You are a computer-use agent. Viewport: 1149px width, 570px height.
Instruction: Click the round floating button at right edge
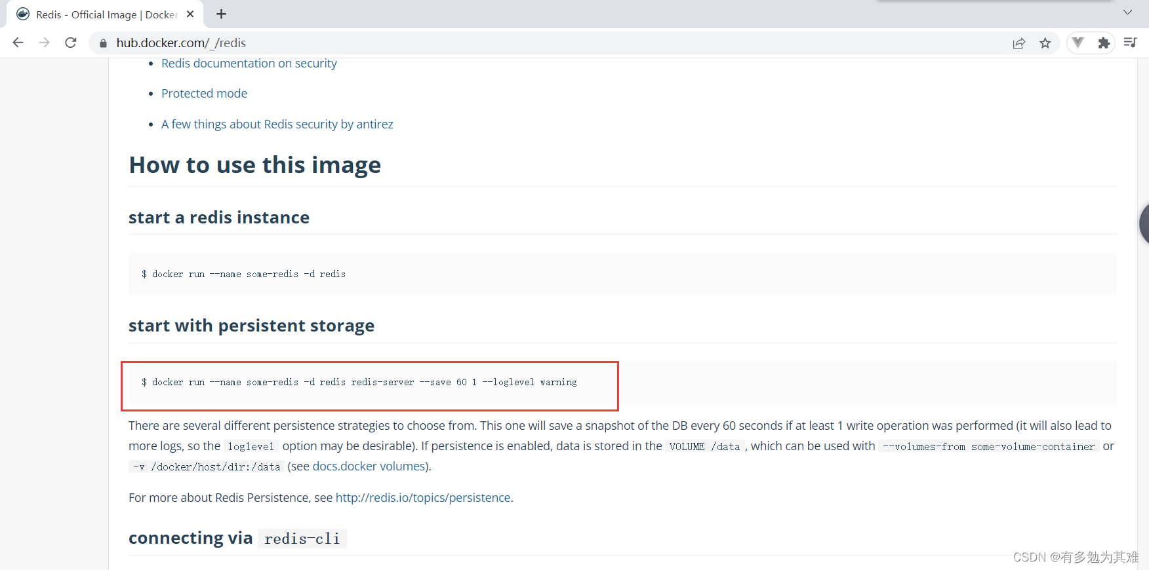(1144, 223)
